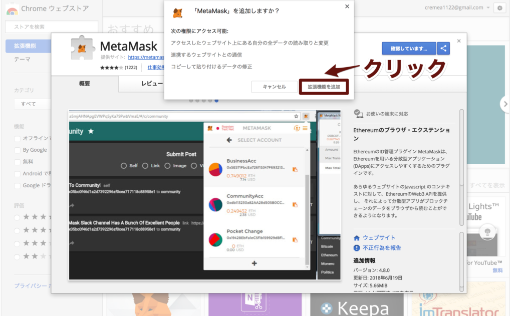Open the account email dropdown
Image resolution: width=513 pixels, height=316 pixels.
coord(457,8)
